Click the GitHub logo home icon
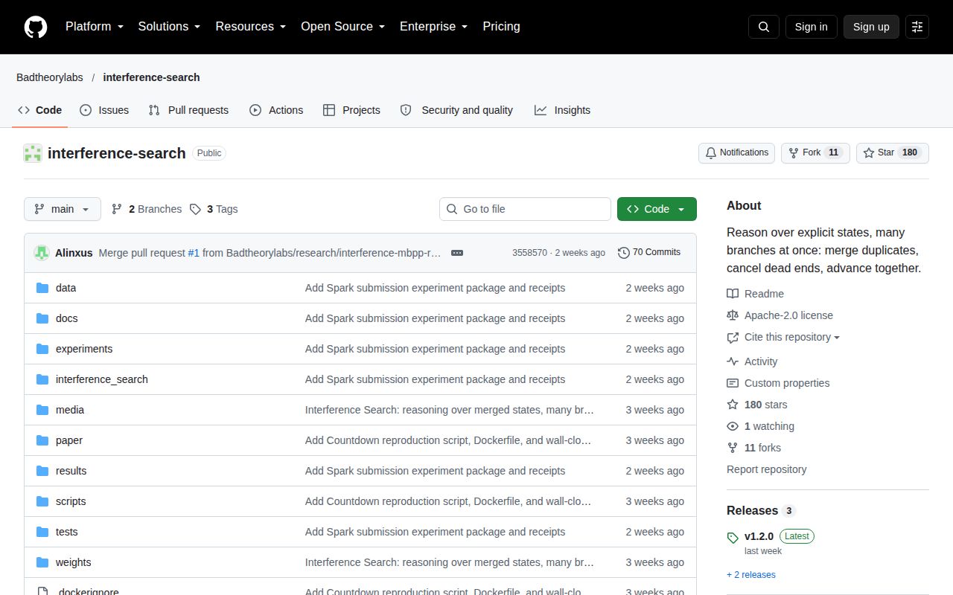The width and height of the screenshot is (953, 595). (36, 27)
